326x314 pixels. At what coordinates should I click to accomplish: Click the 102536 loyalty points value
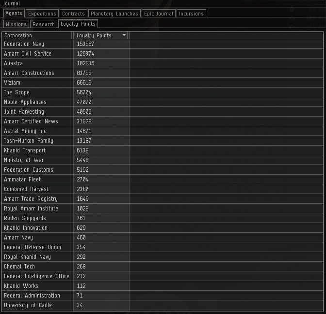85,63
